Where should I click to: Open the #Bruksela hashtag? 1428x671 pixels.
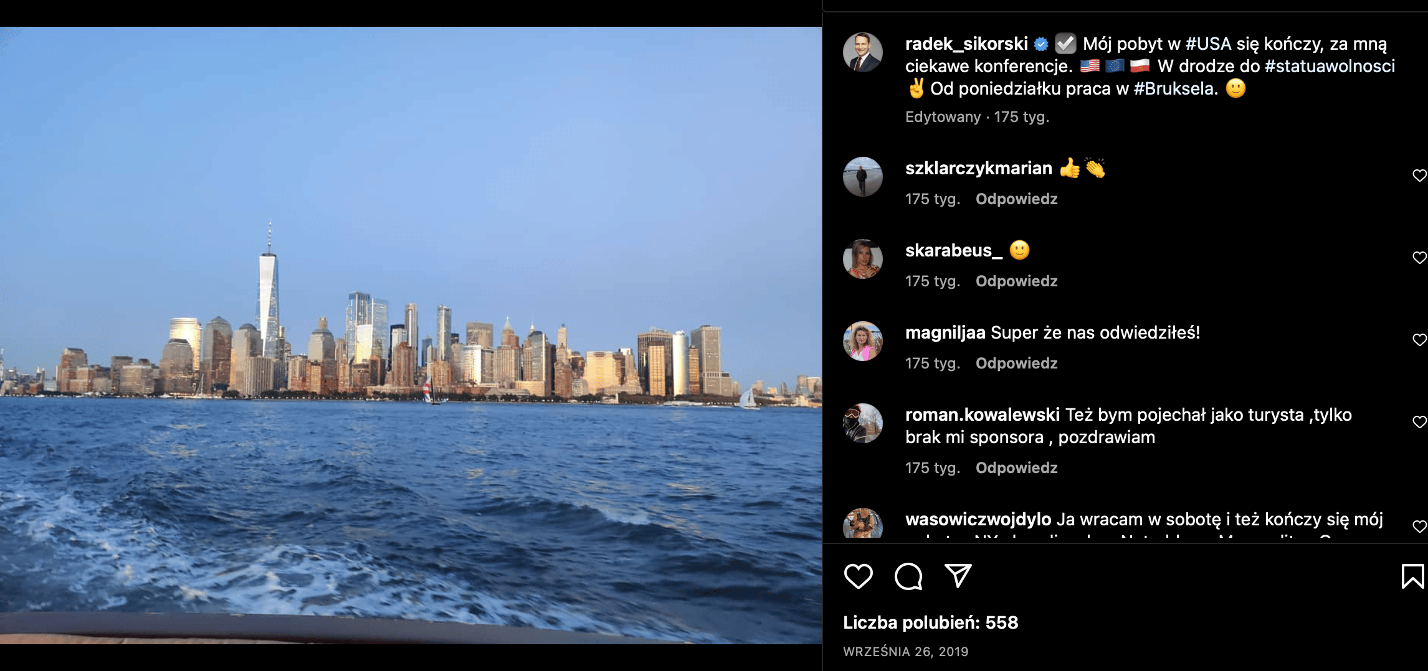pyautogui.click(x=1176, y=88)
